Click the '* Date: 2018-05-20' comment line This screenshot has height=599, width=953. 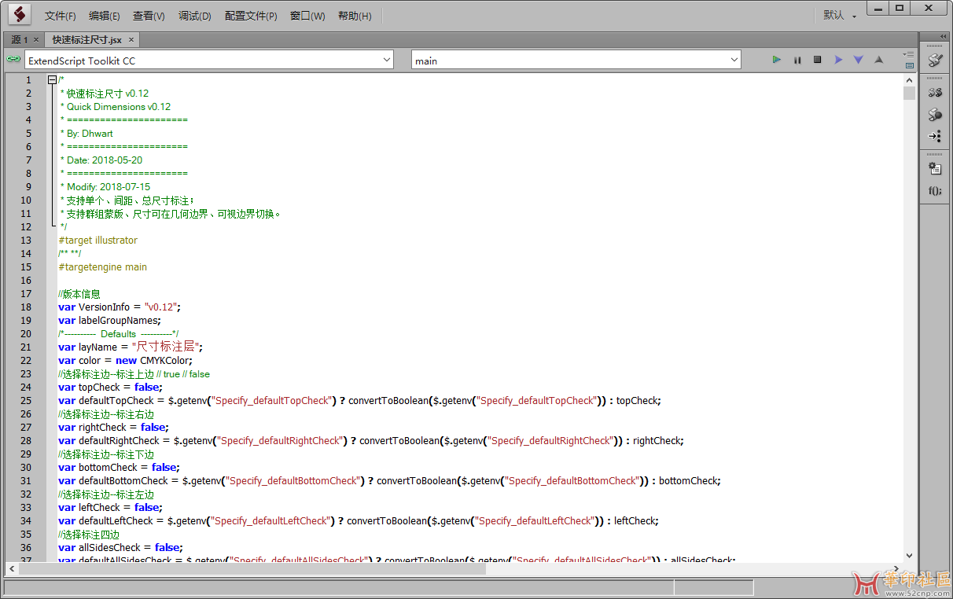[101, 160]
